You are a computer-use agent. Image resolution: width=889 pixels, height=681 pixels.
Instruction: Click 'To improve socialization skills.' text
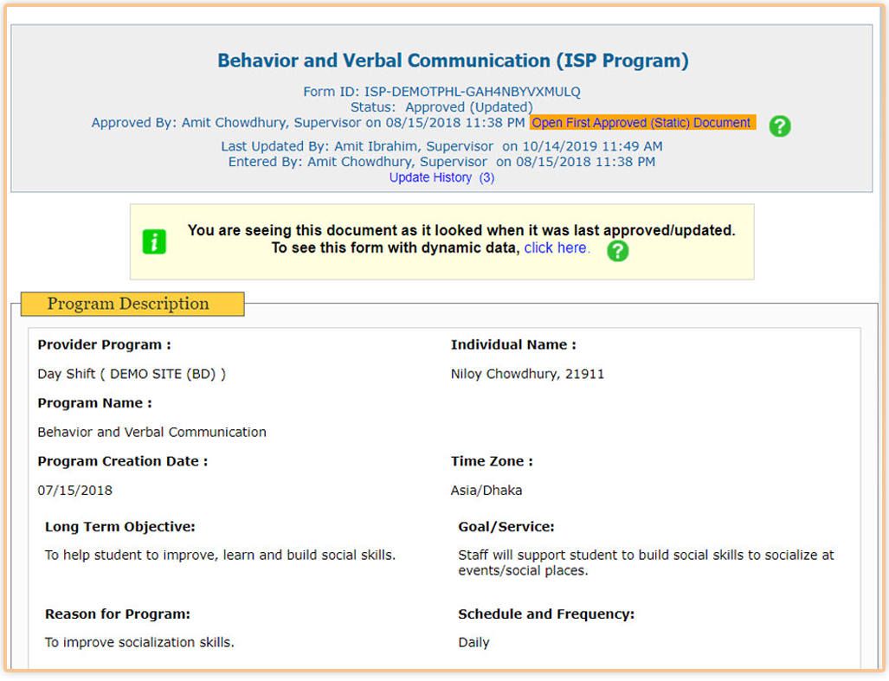point(139,642)
